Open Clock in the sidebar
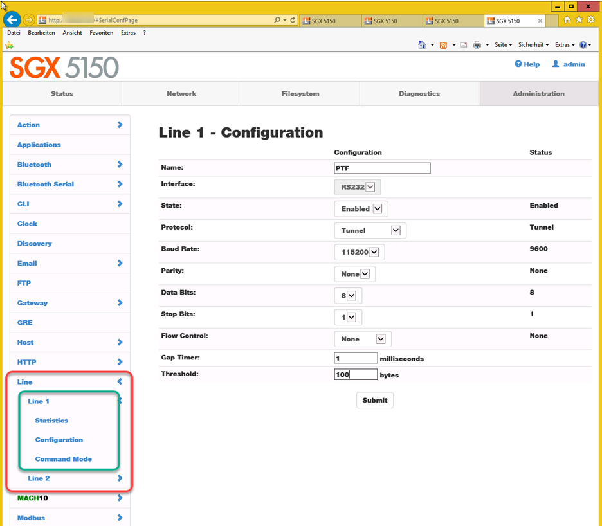602x526 pixels. click(27, 224)
